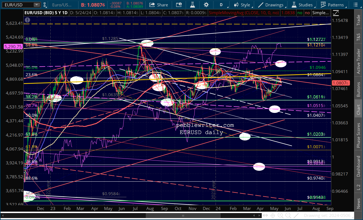Open the chart settings gear icon
Viewport: 363px width, 220px height.
[x=206, y=5]
